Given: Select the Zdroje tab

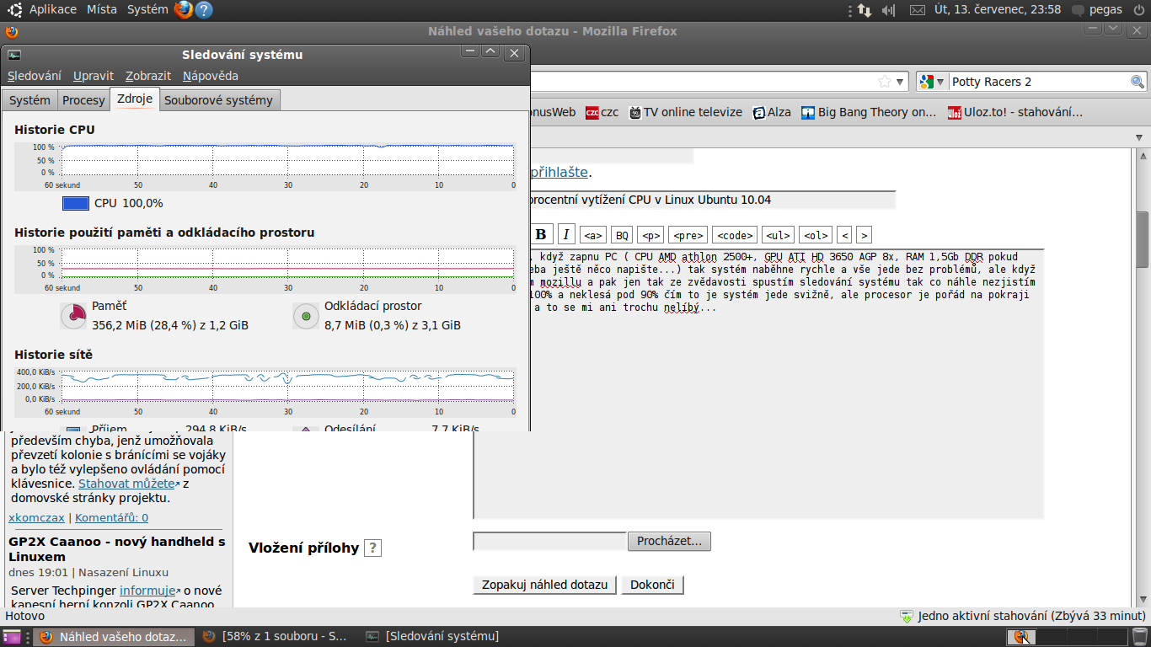Looking at the screenshot, I should [135, 99].
